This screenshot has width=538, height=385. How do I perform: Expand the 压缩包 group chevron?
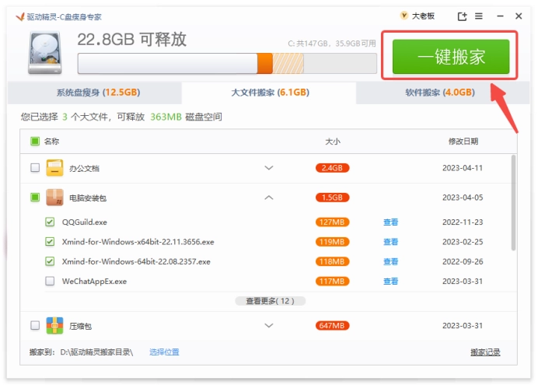click(269, 325)
